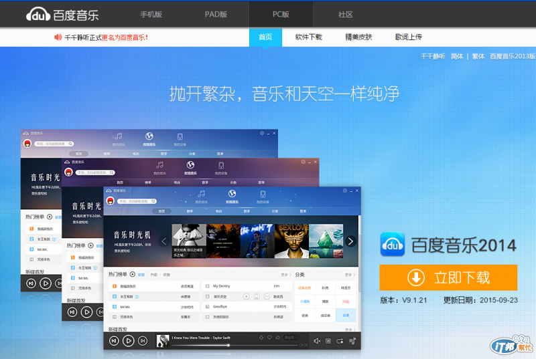Image resolution: width=536 pixels, height=359 pixels.
Task: Tick the checkbox beside Goodbye
Action: (207, 307)
